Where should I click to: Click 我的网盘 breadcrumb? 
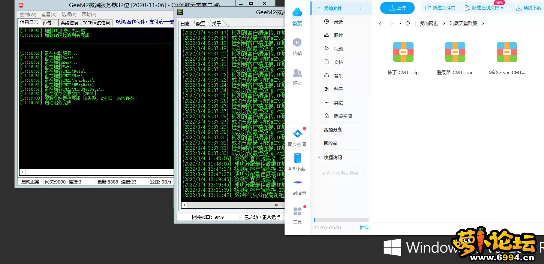click(x=429, y=23)
